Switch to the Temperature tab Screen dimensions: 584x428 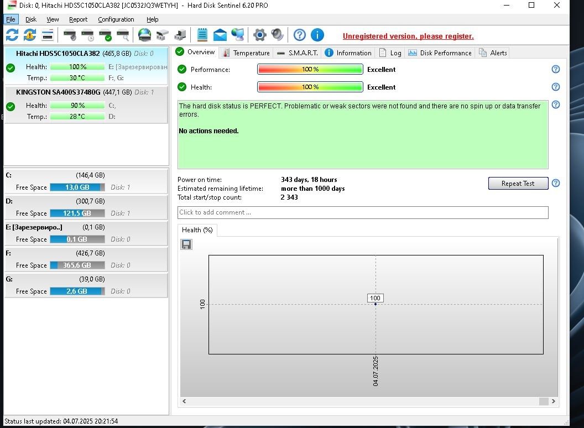coord(246,53)
